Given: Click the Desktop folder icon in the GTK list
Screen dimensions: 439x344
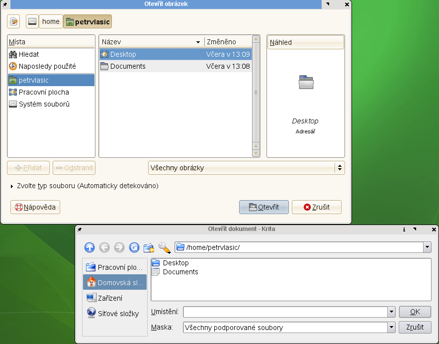Looking at the screenshot, I should (104, 54).
